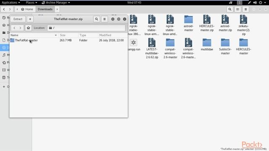Go forward in the Files window
Screen dimensions: 269x151
click(10, 9)
